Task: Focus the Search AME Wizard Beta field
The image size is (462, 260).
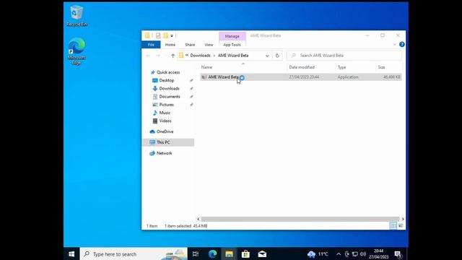Action: (x=344, y=56)
